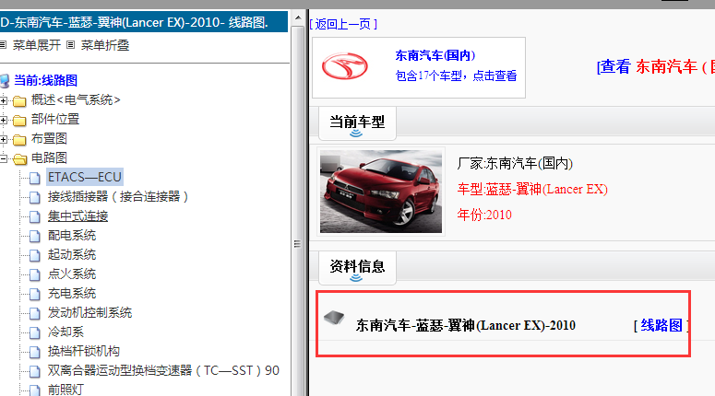
Task: Click document icon next to 前照灯
Action: click(x=35, y=390)
